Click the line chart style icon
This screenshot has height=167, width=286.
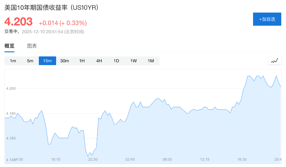point(275,61)
